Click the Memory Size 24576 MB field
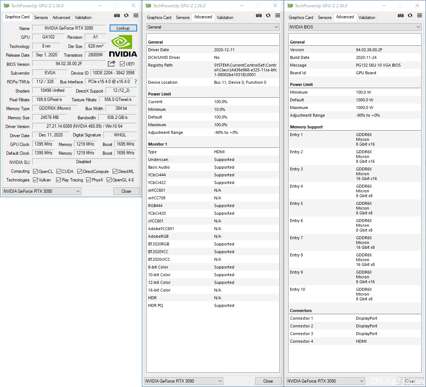 pyautogui.click(x=50, y=117)
